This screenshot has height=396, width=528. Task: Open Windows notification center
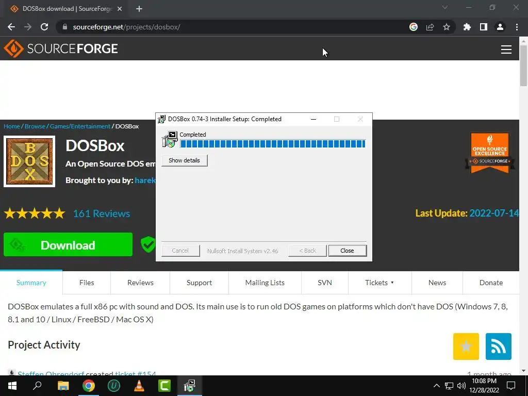point(511,386)
